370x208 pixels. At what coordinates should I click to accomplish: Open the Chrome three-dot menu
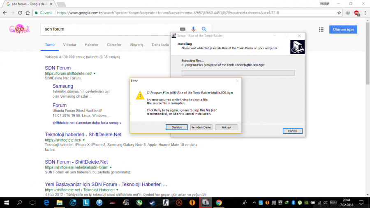click(365, 13)
